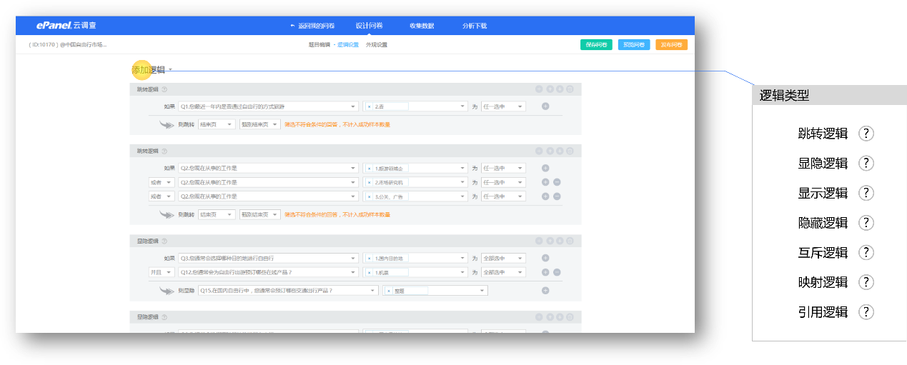The height and width of the screenshot is (365, 907).
Task: Remove the Q12 condition row
Action: pos(557,272)
